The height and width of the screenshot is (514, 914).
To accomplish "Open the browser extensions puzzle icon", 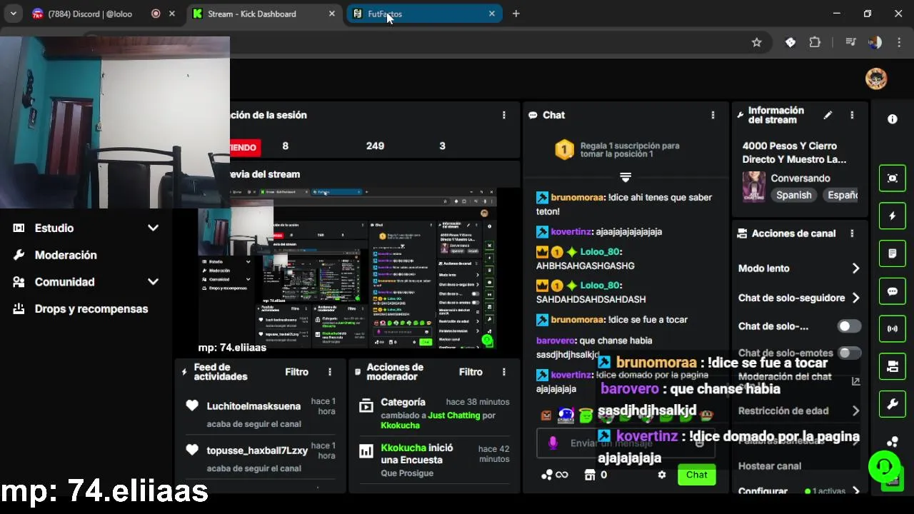I will coord(815,42).
